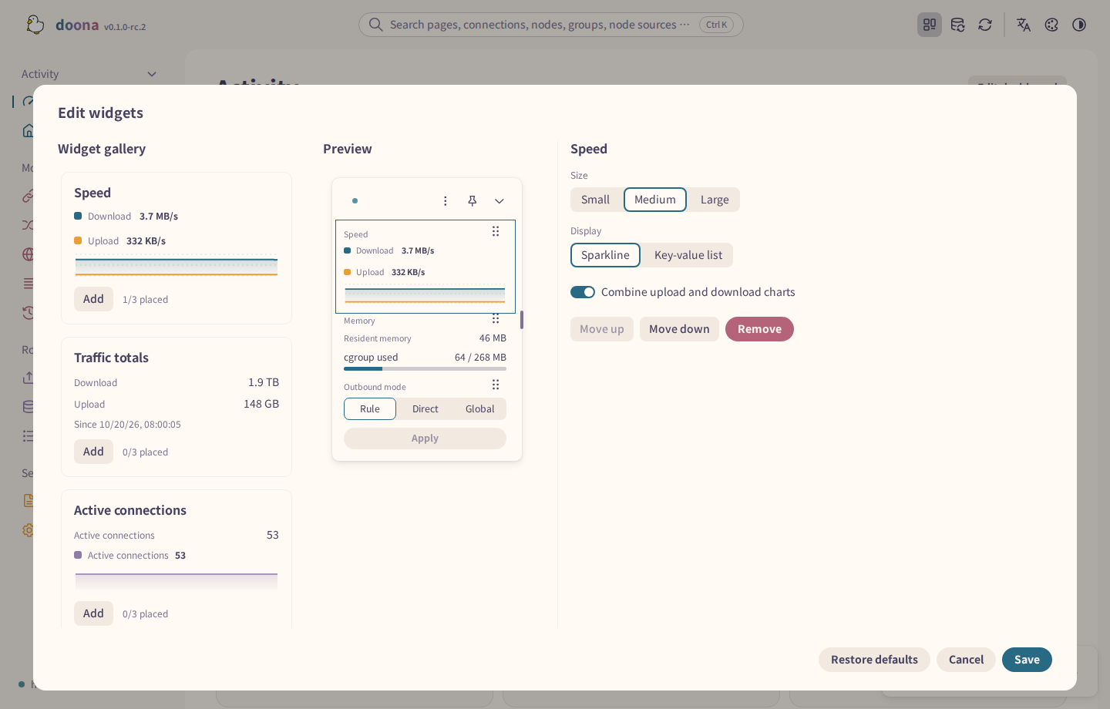This screenshot has width=1110, height=709.
Task: Click the Upload orange swatch in the gallery Speed card
Action: tap(78, 240)
